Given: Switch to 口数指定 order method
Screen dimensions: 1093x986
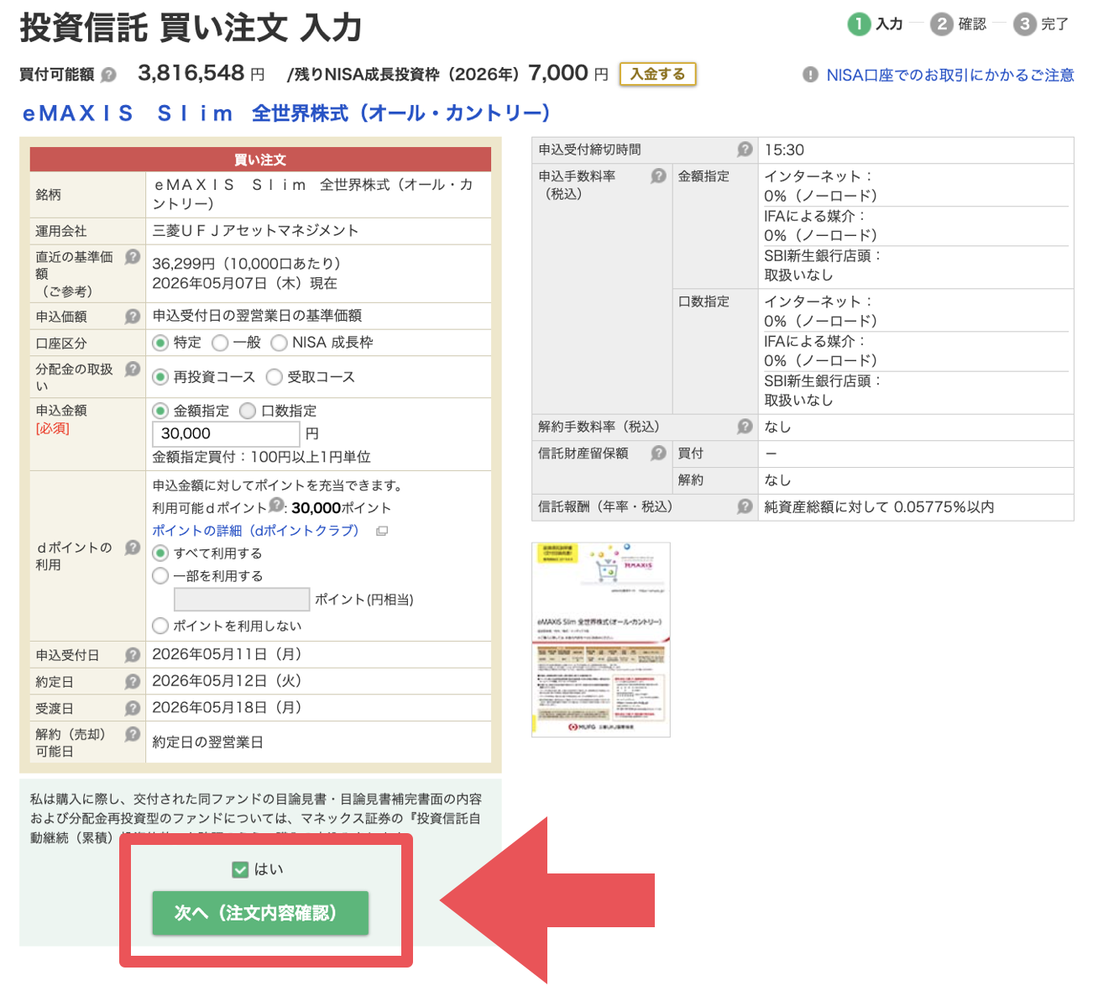Looking at the screenshot, I should (x=248, y=411).
